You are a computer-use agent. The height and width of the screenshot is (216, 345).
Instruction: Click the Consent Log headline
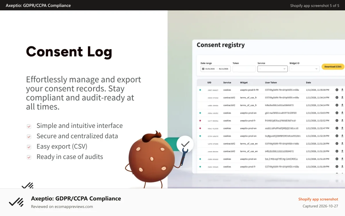69,52
